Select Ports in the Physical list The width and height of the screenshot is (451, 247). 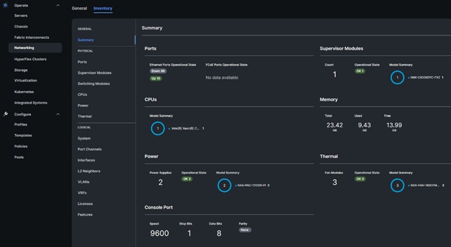[x=82, y=61]
